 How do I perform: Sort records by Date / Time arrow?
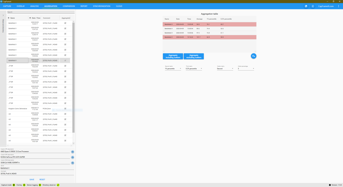pyautogui.click(x=30, y=18)
